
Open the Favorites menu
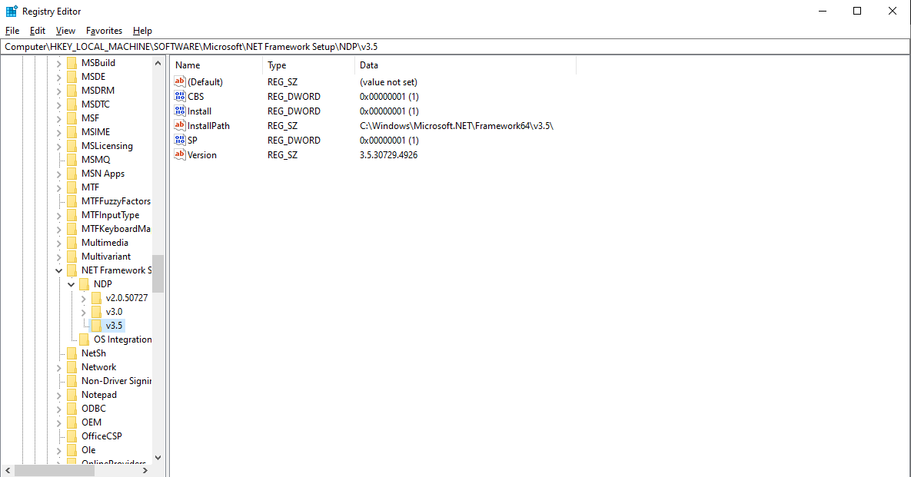click(104, 31)
